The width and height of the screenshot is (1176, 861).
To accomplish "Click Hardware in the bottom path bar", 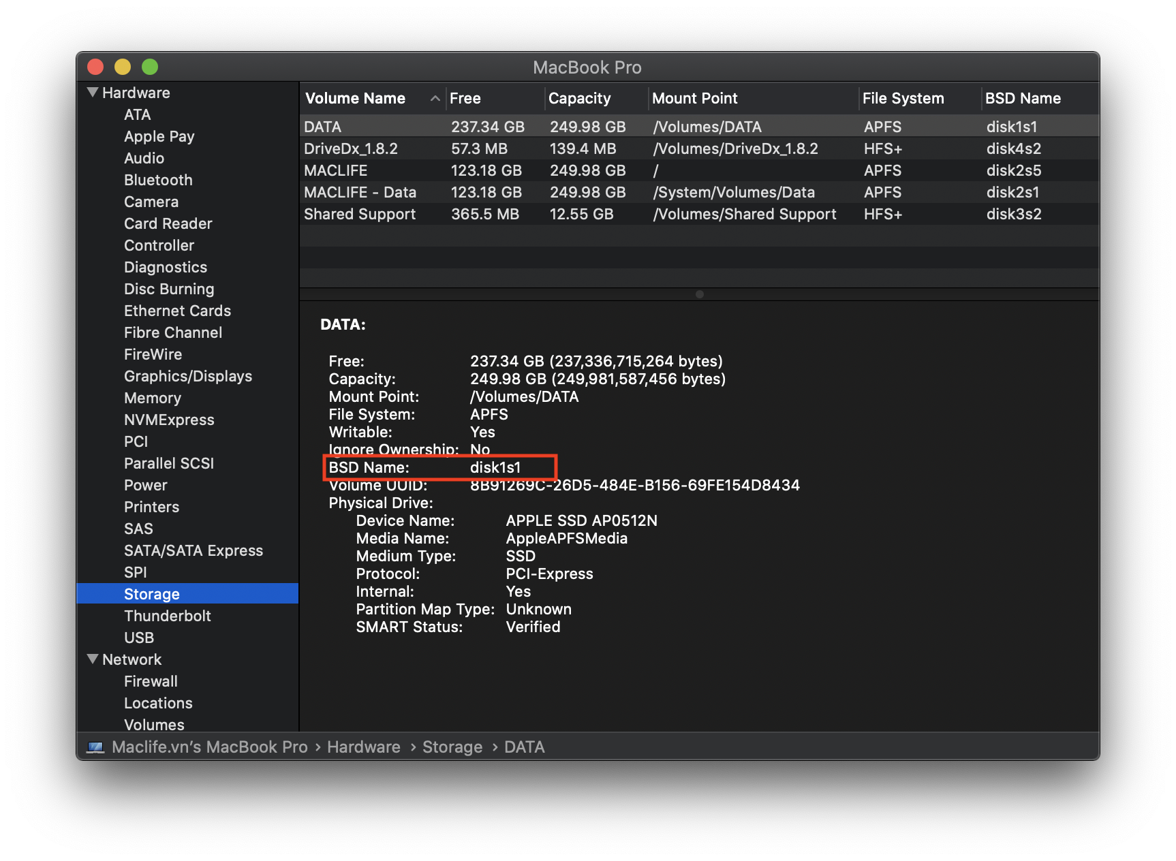I will point(363,747).
